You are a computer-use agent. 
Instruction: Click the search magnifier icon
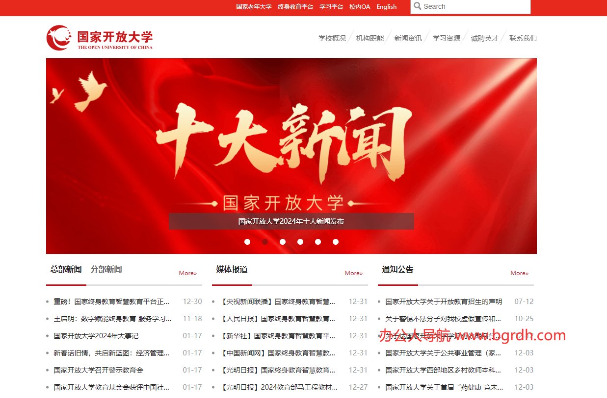coord(418,6)
